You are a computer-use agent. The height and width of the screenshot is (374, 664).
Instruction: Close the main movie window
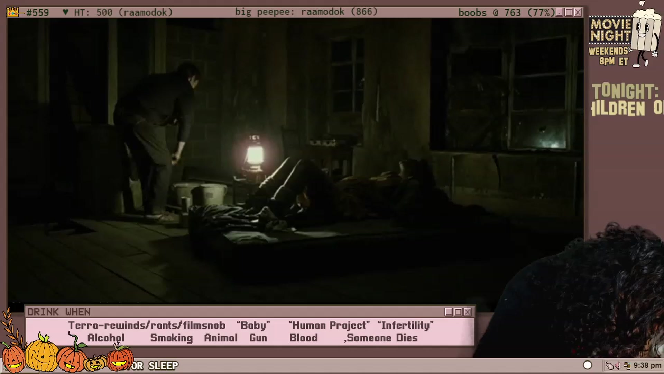578,12
